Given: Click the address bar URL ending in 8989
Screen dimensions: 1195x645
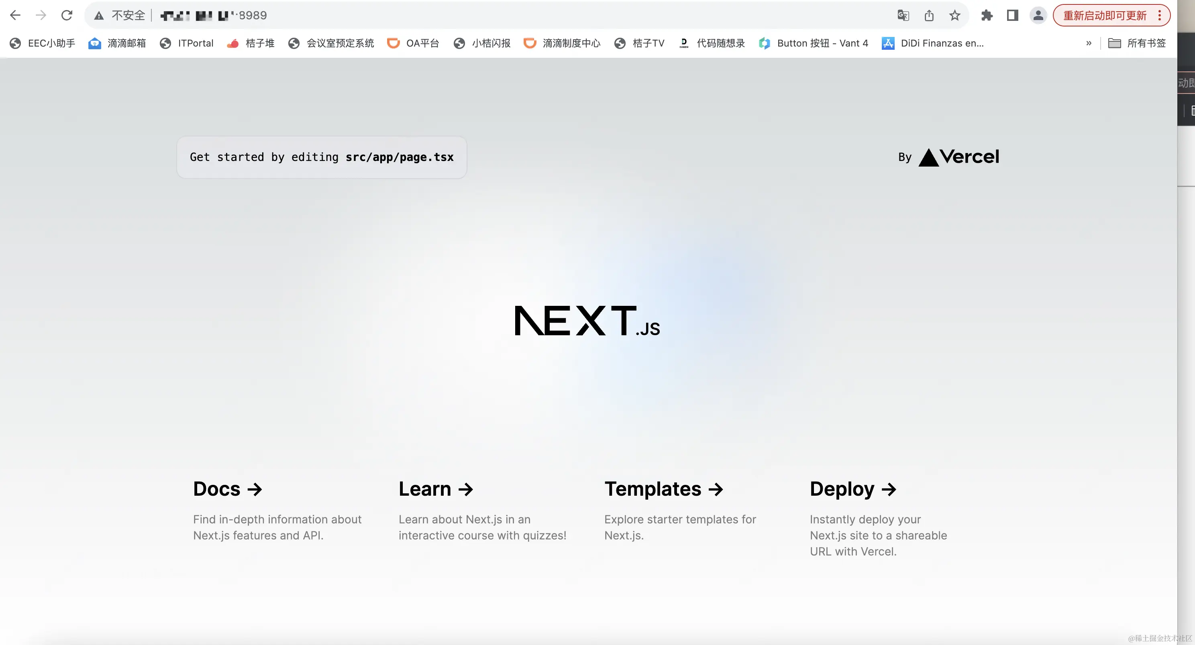Looking at the screenshot, I should (213, 16).
